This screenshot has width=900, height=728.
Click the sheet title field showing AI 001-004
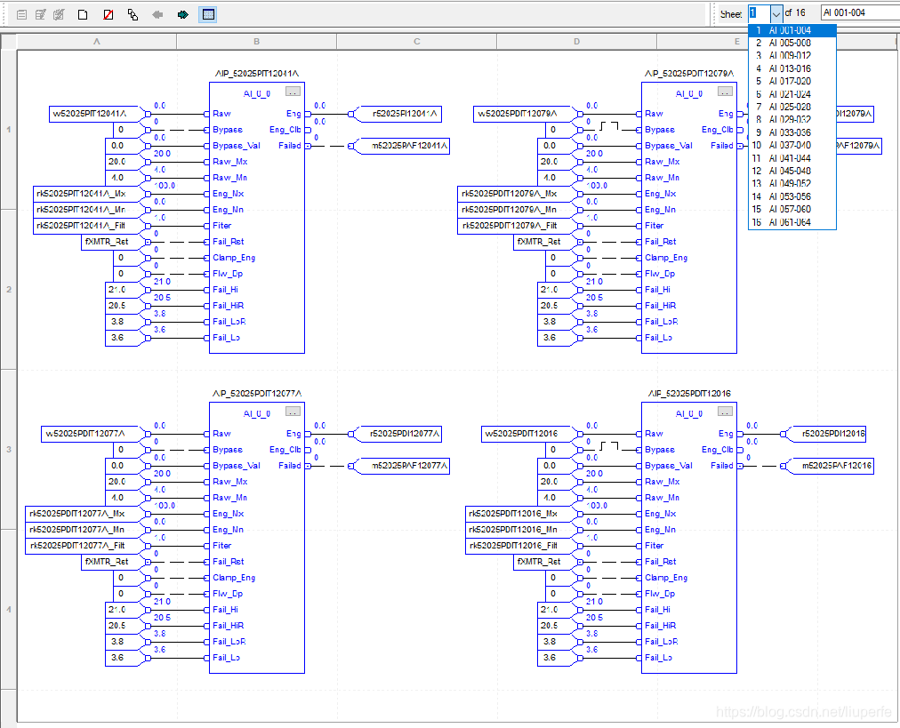click(x=858, y=13)
